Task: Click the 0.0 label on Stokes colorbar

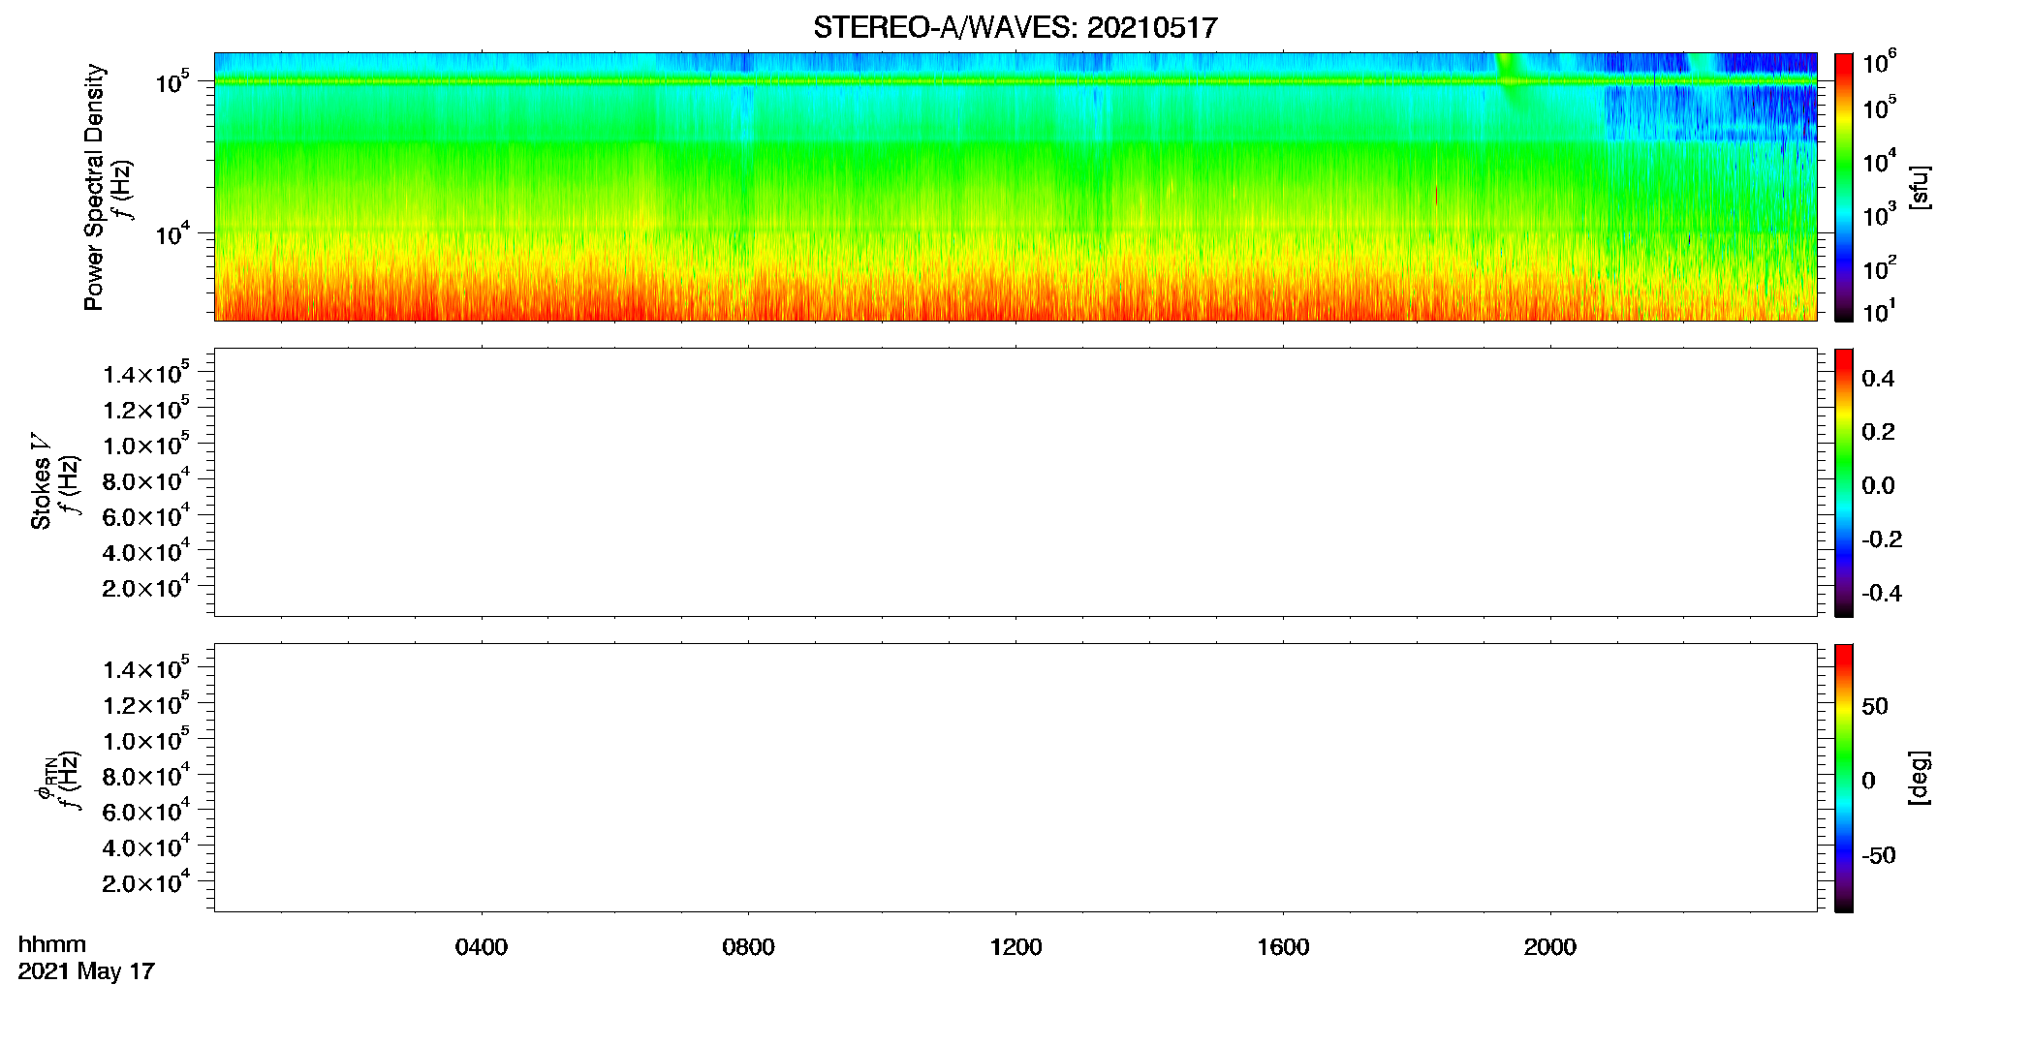Action: click(1878, 486)
